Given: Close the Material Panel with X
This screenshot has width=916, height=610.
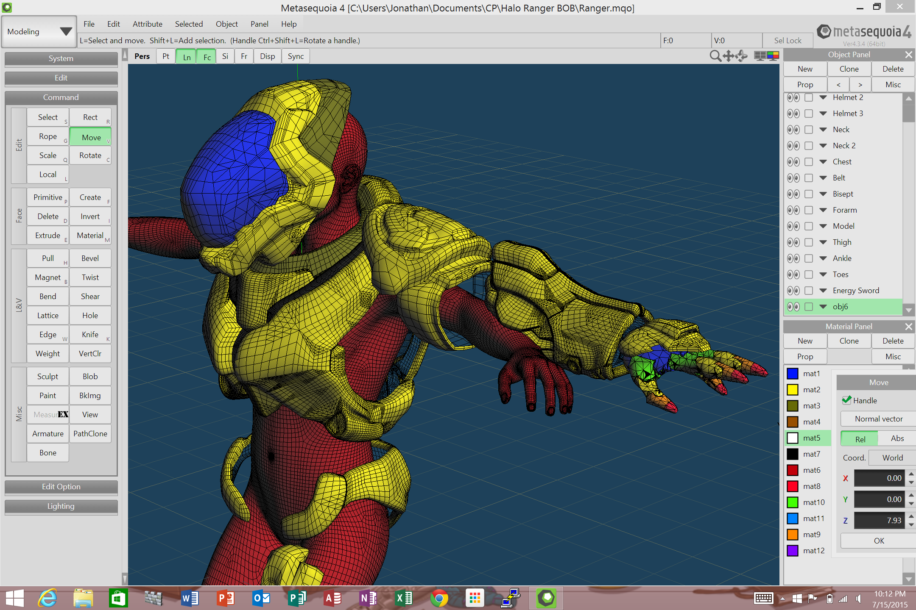Looking at the screenshot, I should (x=908, y=327).
